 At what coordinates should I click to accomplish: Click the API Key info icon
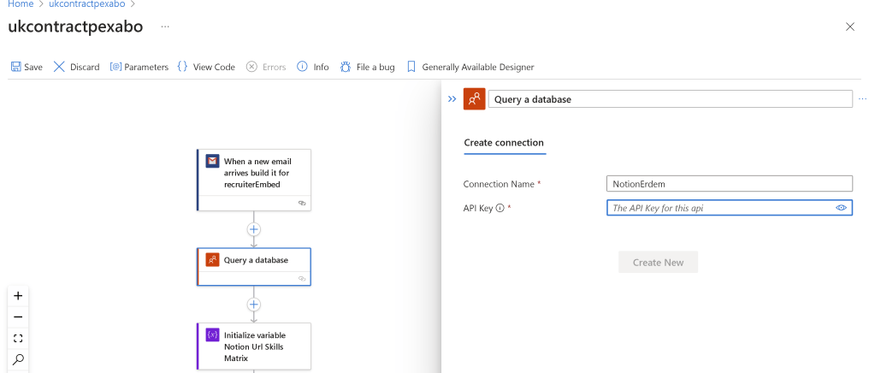pyautogui.click(x=500, y=208)
